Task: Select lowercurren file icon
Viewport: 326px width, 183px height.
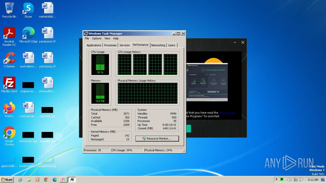Action: coord(28,162)
